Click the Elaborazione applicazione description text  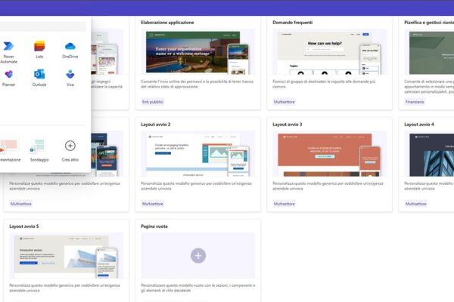pos(197,84)
